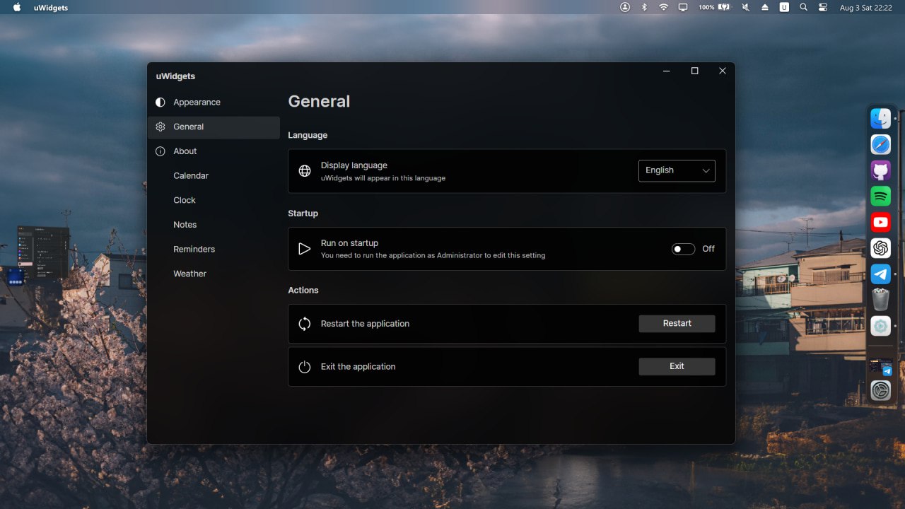Click the Wi-Fi icon in the menu bar

(x=663, y=7)
